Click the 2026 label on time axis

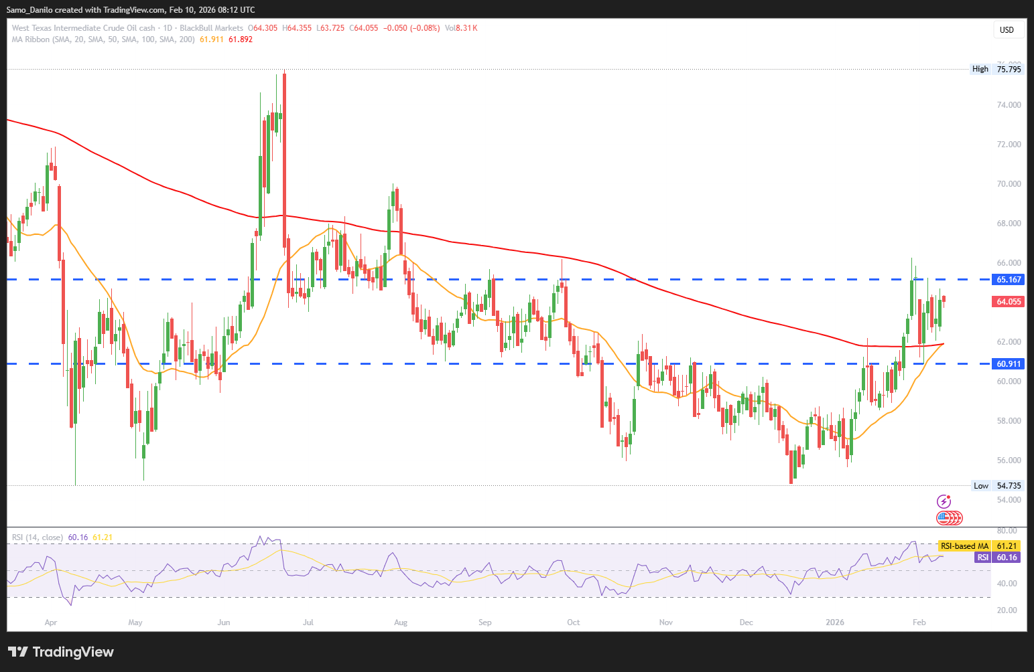coord(835,622)
